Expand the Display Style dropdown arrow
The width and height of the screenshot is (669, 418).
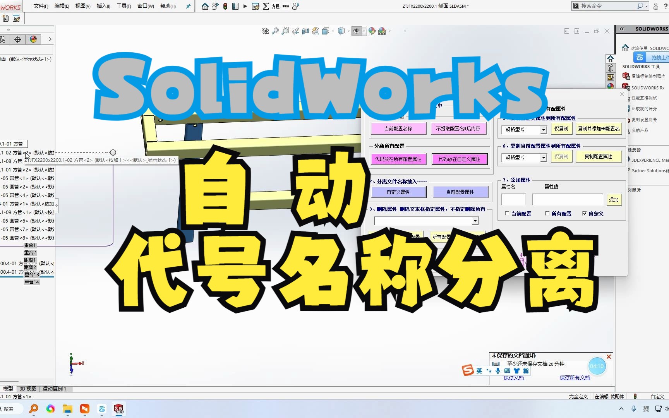348,31
